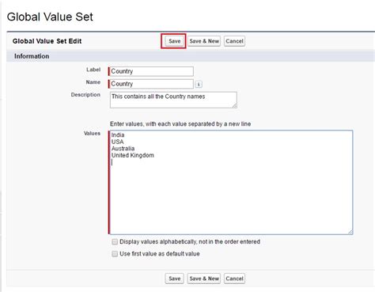Click the bottom Cancel button
The height and width of the screenshot is (292, 375).
[x=234, y=279]
